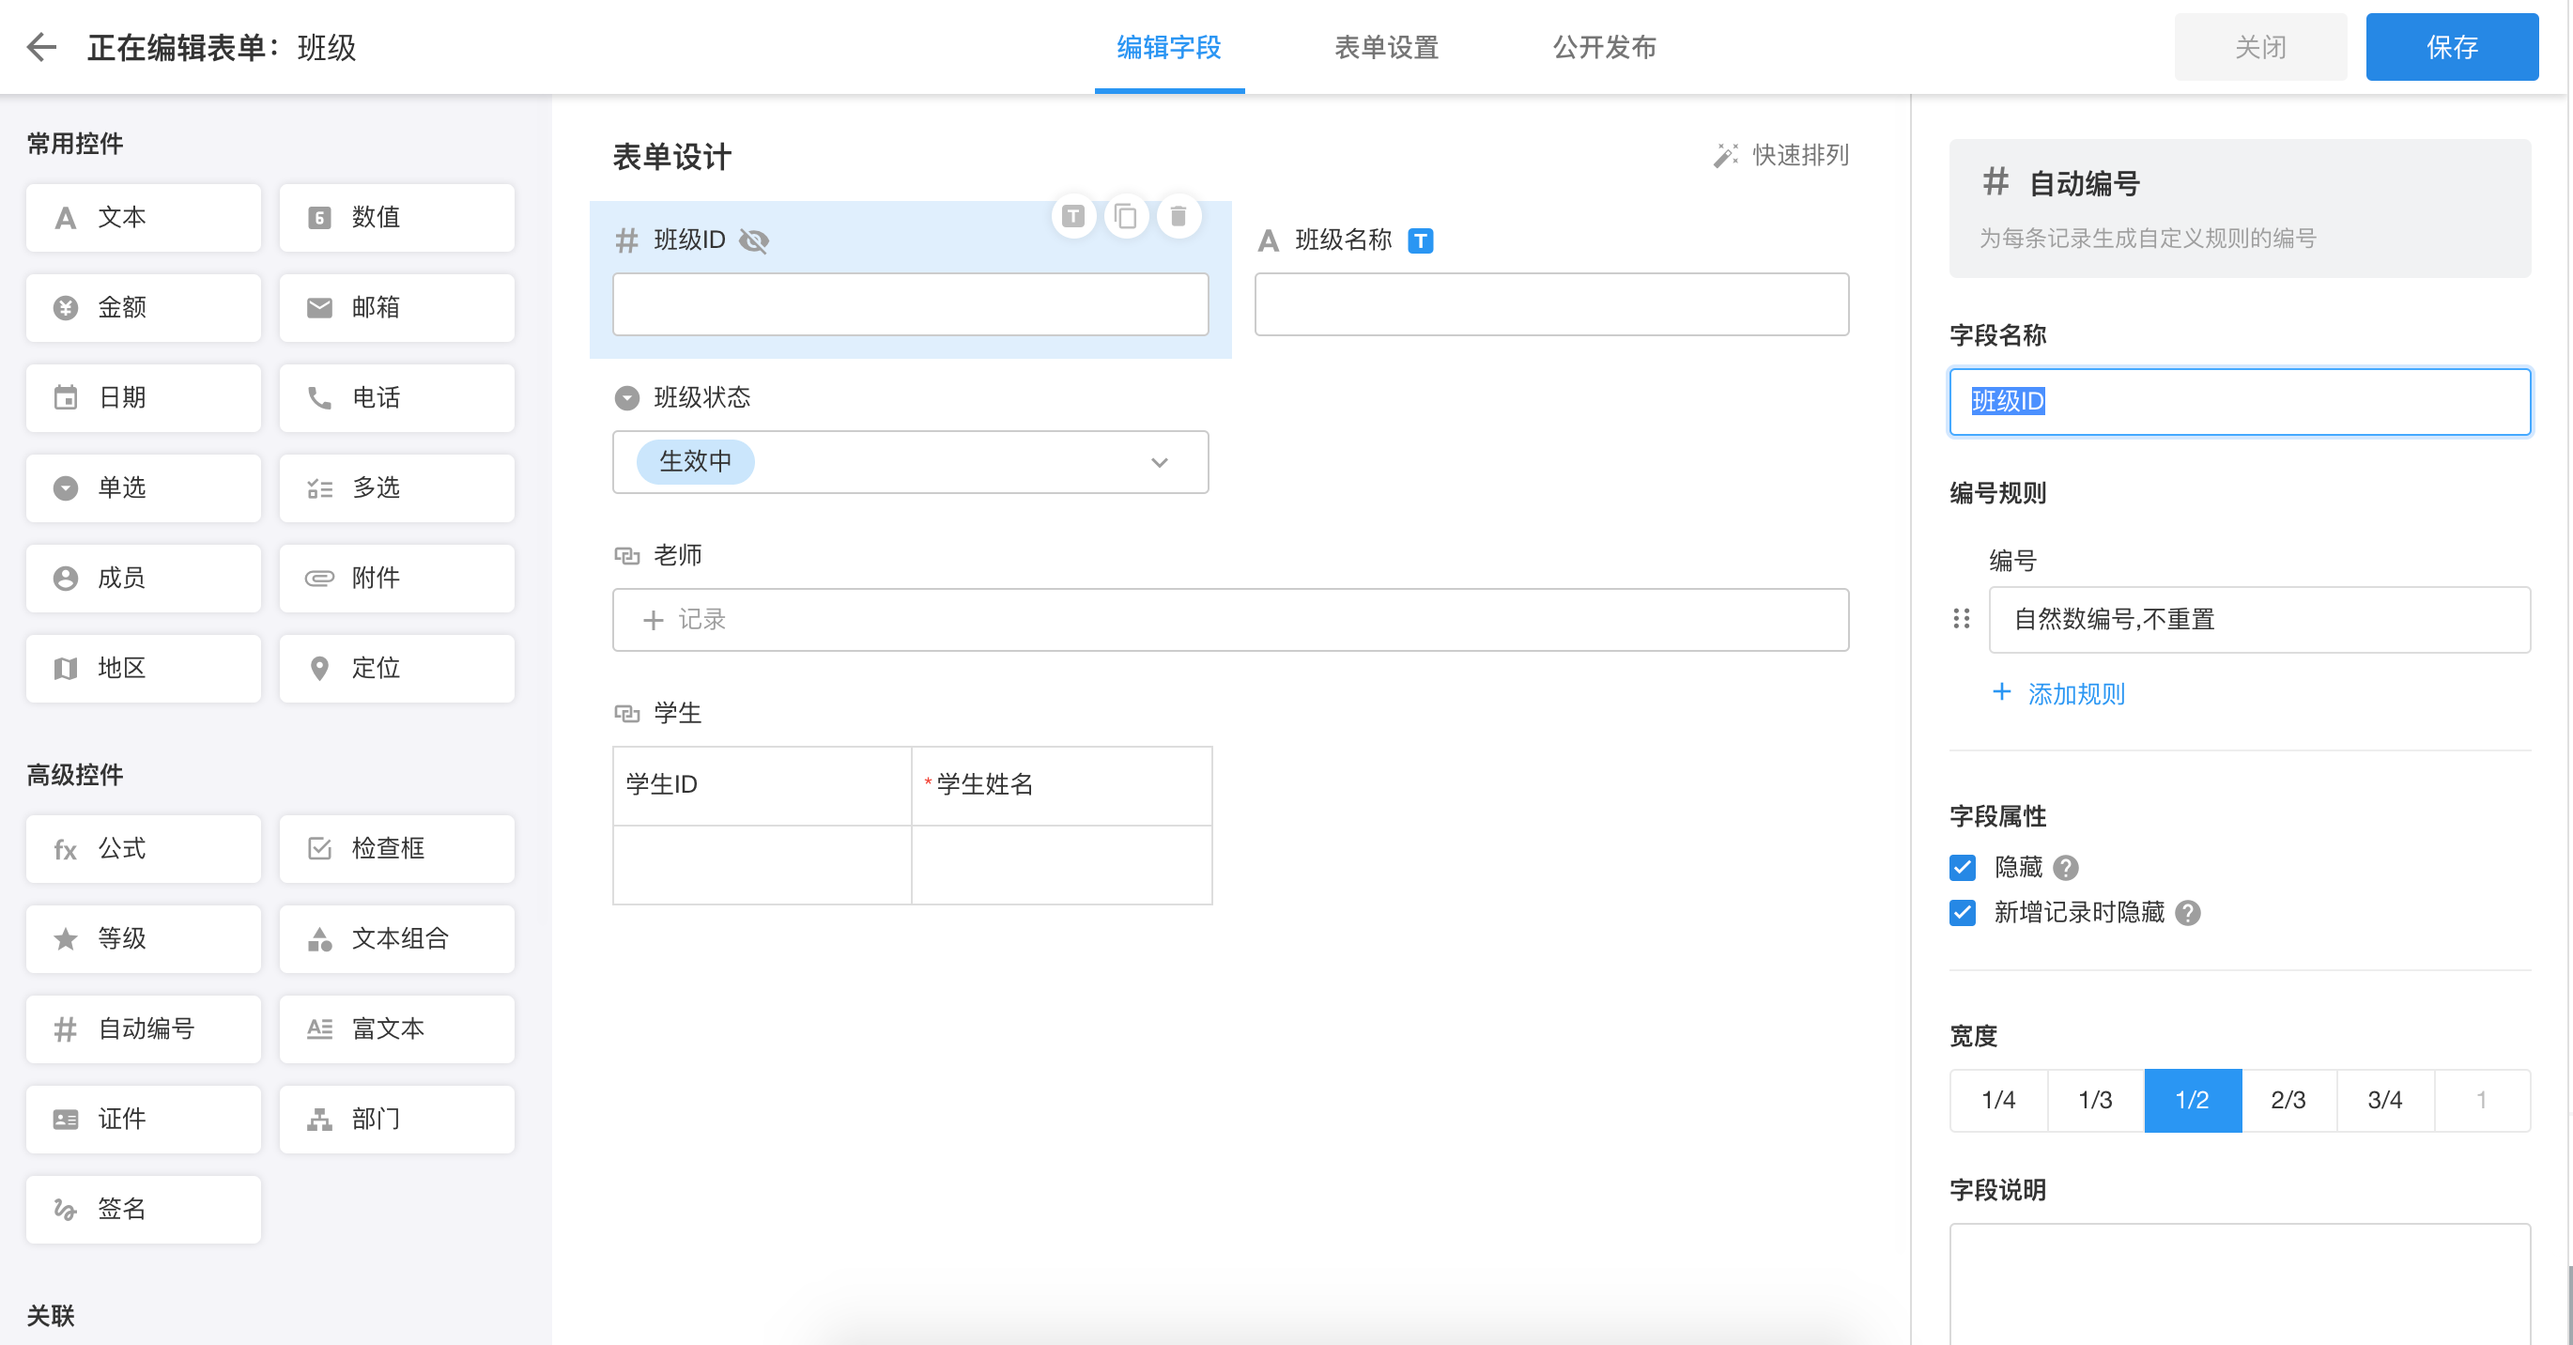
Task: Select the 日期 date control
Action: [143, 397]
